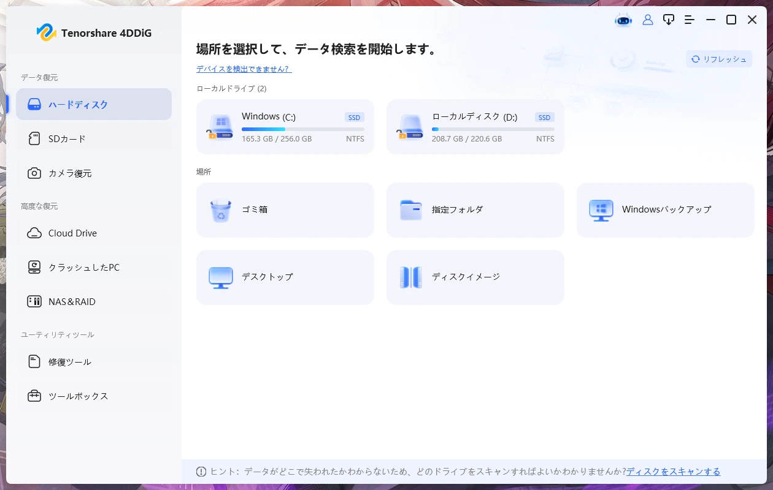
Task: Open NAS&RAID recovery option
Action: tap(94, 301)
